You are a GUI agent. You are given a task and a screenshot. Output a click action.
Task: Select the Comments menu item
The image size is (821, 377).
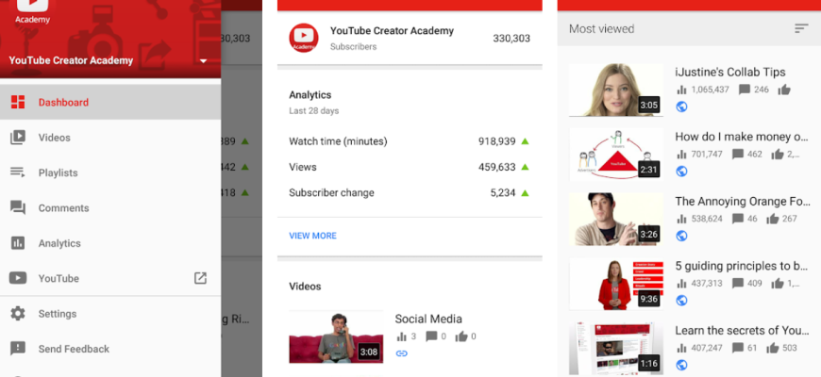tap(63, 208)
